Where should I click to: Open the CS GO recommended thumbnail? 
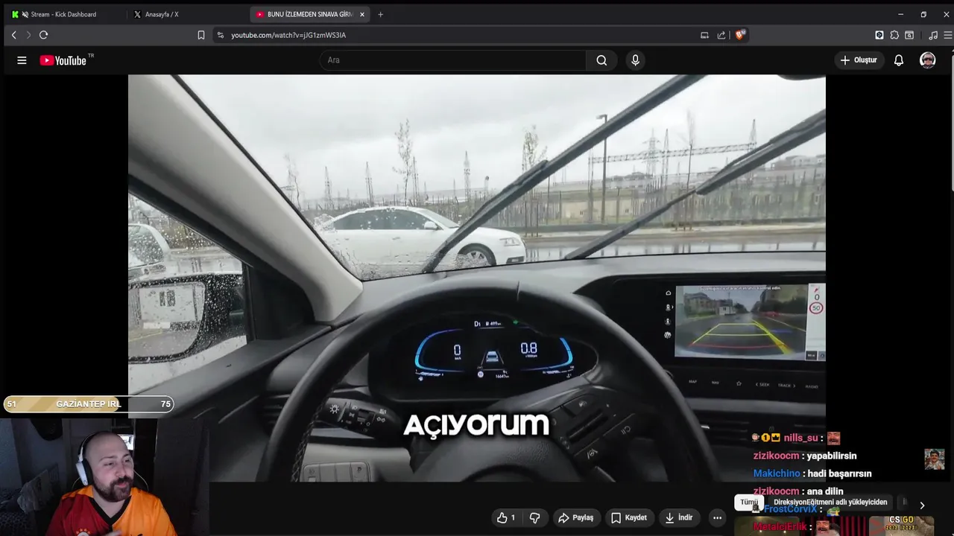[x=901, y=525]
